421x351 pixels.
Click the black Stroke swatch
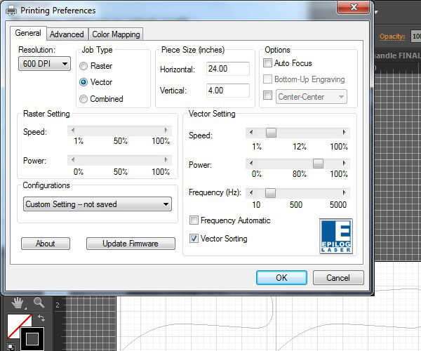click(x=32, y=339)
